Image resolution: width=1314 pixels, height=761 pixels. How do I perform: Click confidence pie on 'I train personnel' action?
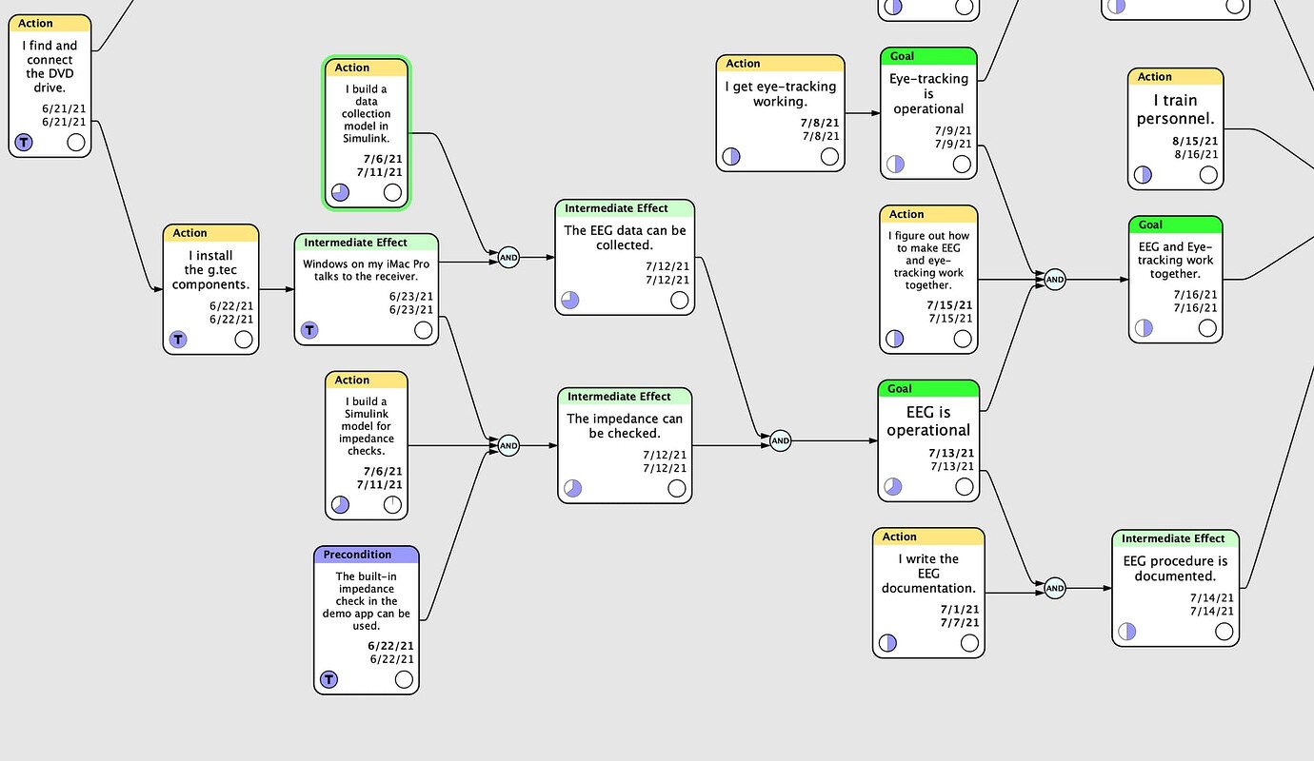[x=1143, y=175]
